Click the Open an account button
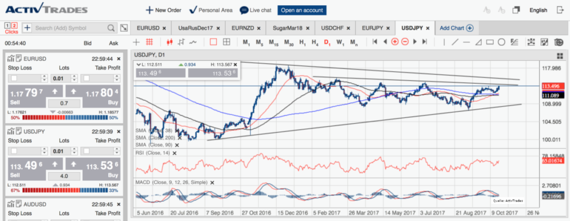570x221 pixels. [x=302, y=10]
